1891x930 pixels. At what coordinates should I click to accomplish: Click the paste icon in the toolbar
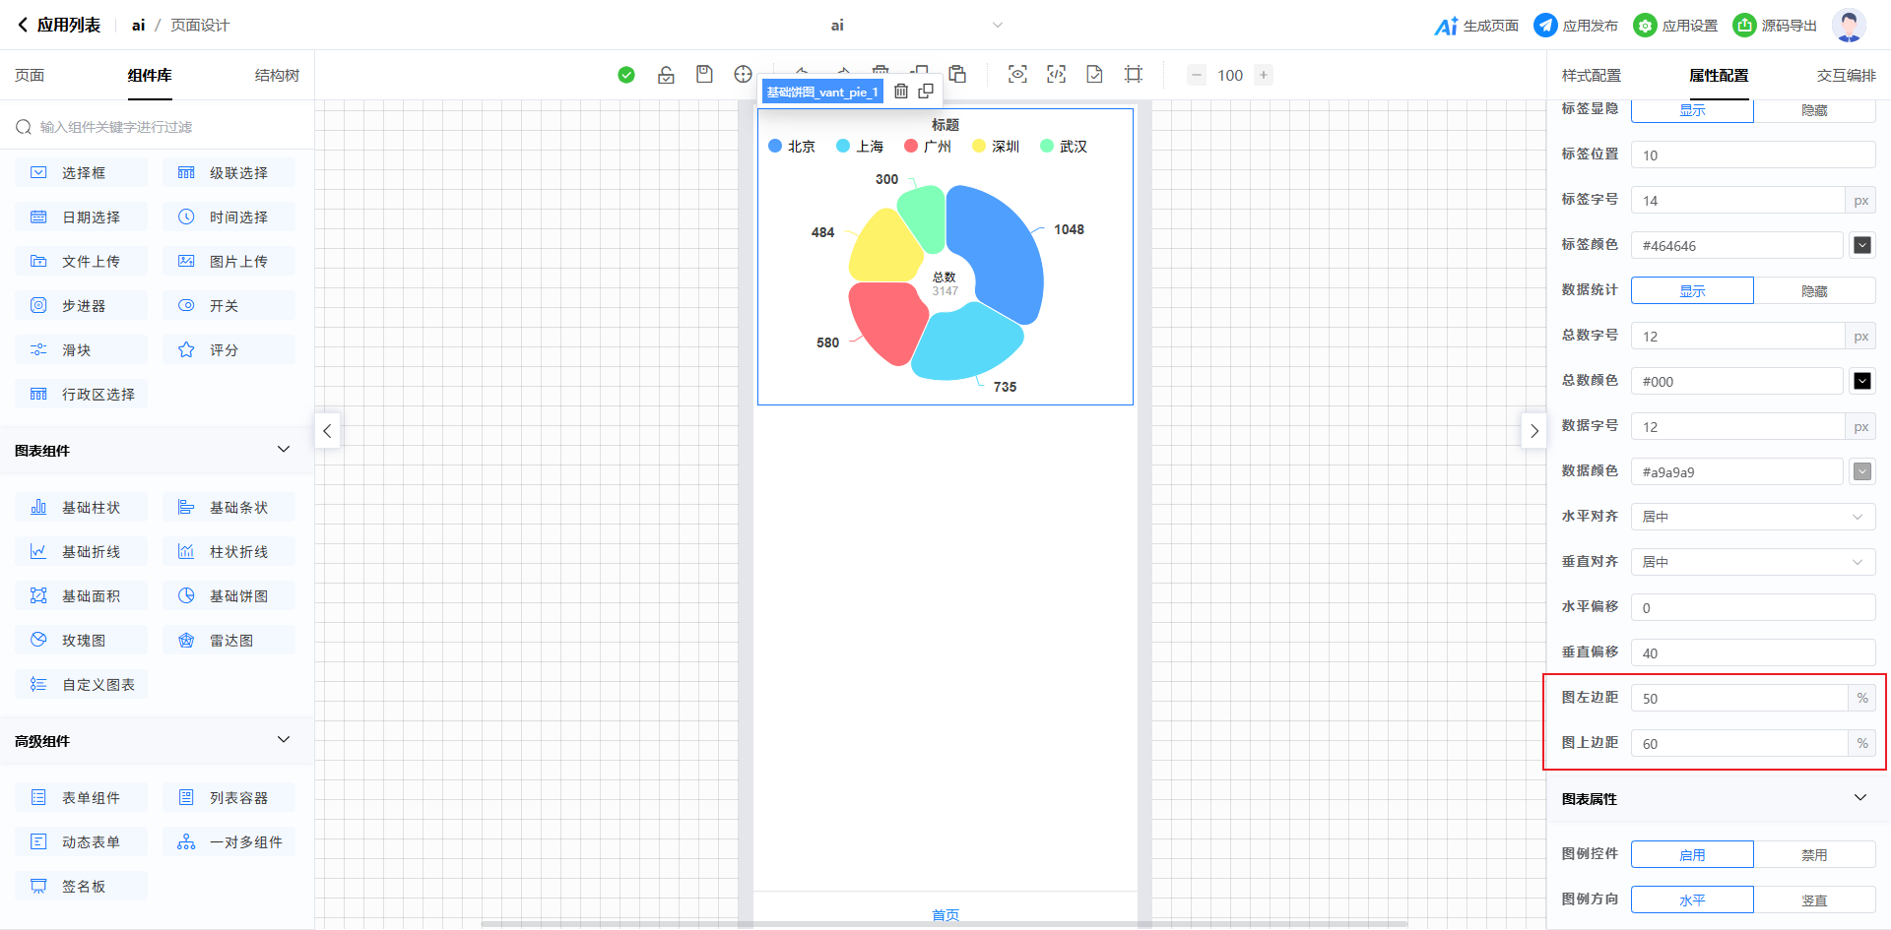click(x=957, y=75)
